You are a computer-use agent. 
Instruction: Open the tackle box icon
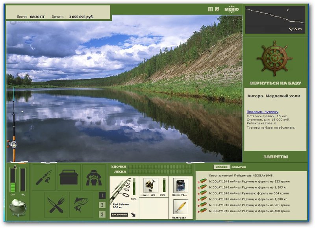pyautogui.click(x=69, y=177)
